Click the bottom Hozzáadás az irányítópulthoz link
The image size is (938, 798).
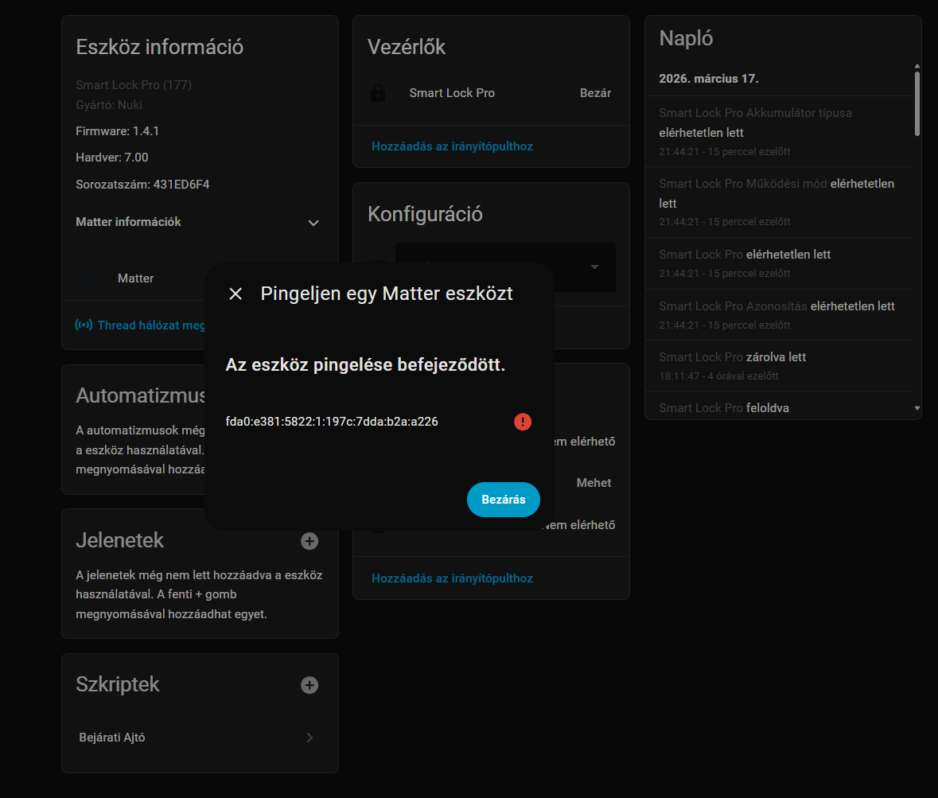452,578
